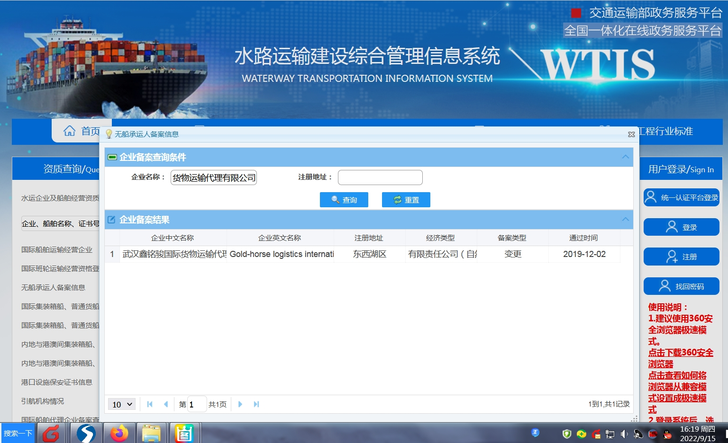
Task: Click inside the 注册地址 input field
Action: coord(380,177)
